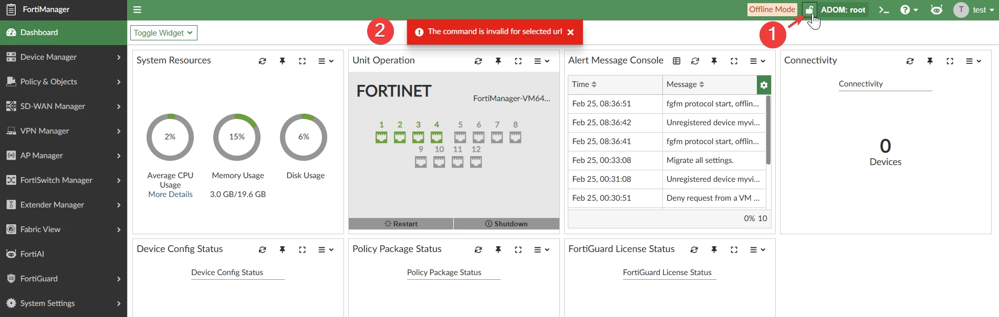The image size is (999, 317).
Task: Open FortiGuard sidebar item
Action: pyautogui.click(x=64, y=279)
